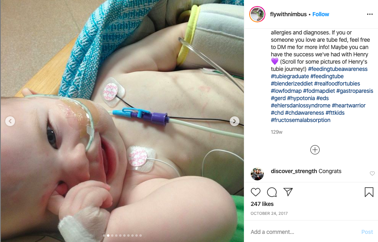378x242 pixels.
Task: Open the comment bubble icon
Action: pos(272,192)
